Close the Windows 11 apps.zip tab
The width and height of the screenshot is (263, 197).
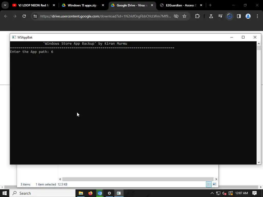click(103, 5)
